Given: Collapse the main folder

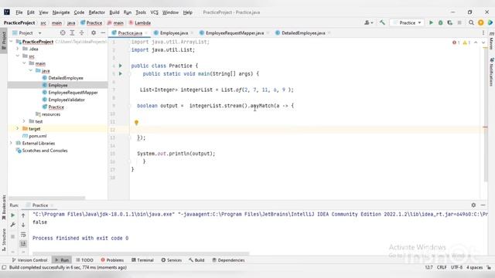Looking at the screenshot, I should 24,63.
